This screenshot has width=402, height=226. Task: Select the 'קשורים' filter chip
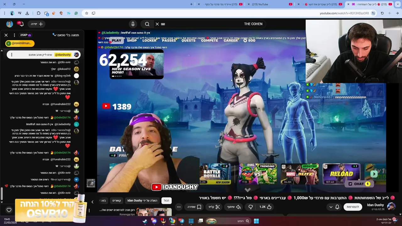pyautogui.click(x=117, y=201)
